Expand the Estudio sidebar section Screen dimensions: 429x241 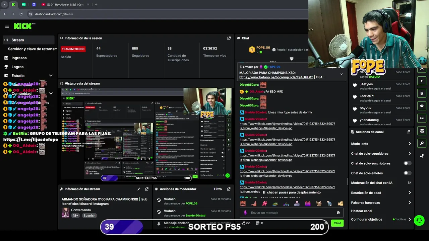(51, 76)
